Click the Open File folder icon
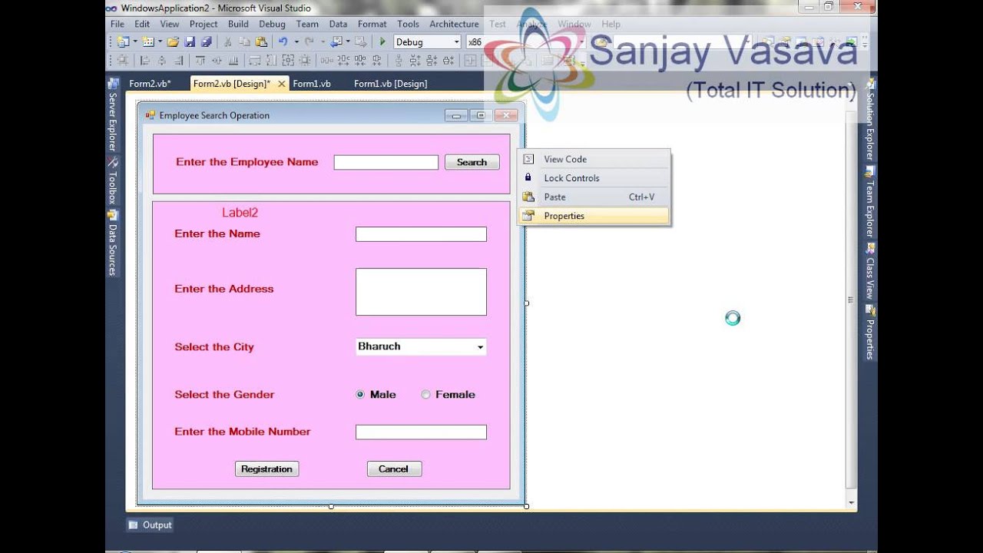This screenshot has width=983, height=553. coord(173,42)
